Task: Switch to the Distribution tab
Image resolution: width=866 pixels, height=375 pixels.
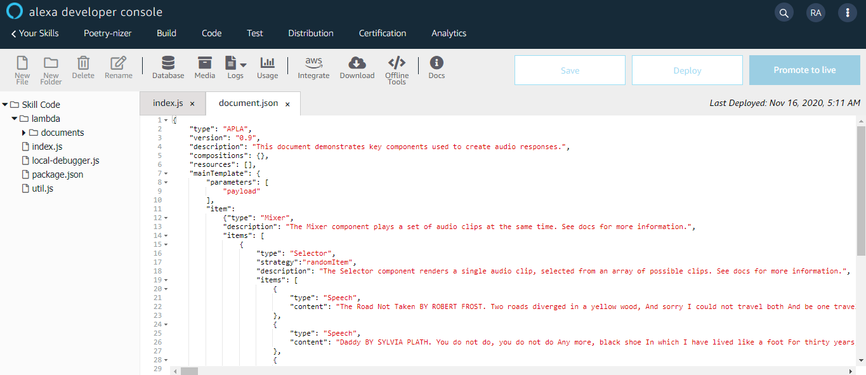Action: tap(311, 33)
